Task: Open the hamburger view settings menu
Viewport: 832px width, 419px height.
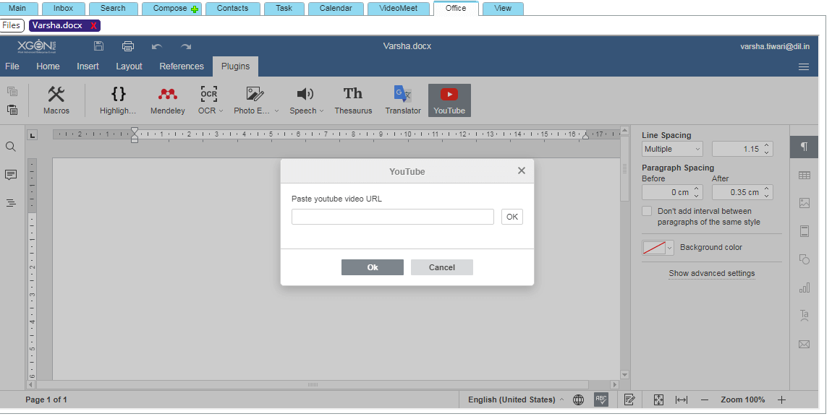Action: (804, 66)
